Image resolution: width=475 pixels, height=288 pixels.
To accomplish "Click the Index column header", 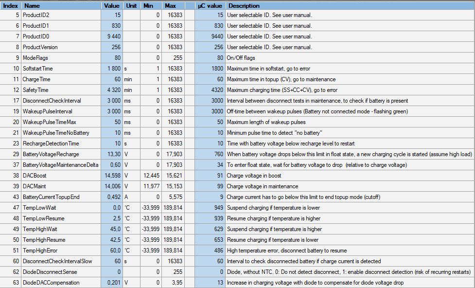I will pos(11,6).
